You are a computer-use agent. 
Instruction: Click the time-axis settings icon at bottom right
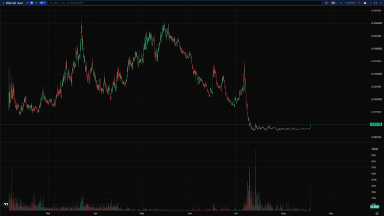377,214
